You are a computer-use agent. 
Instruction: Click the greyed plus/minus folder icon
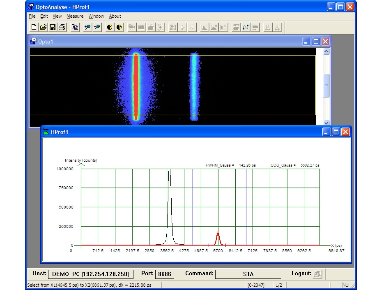(x=151, y=27)
